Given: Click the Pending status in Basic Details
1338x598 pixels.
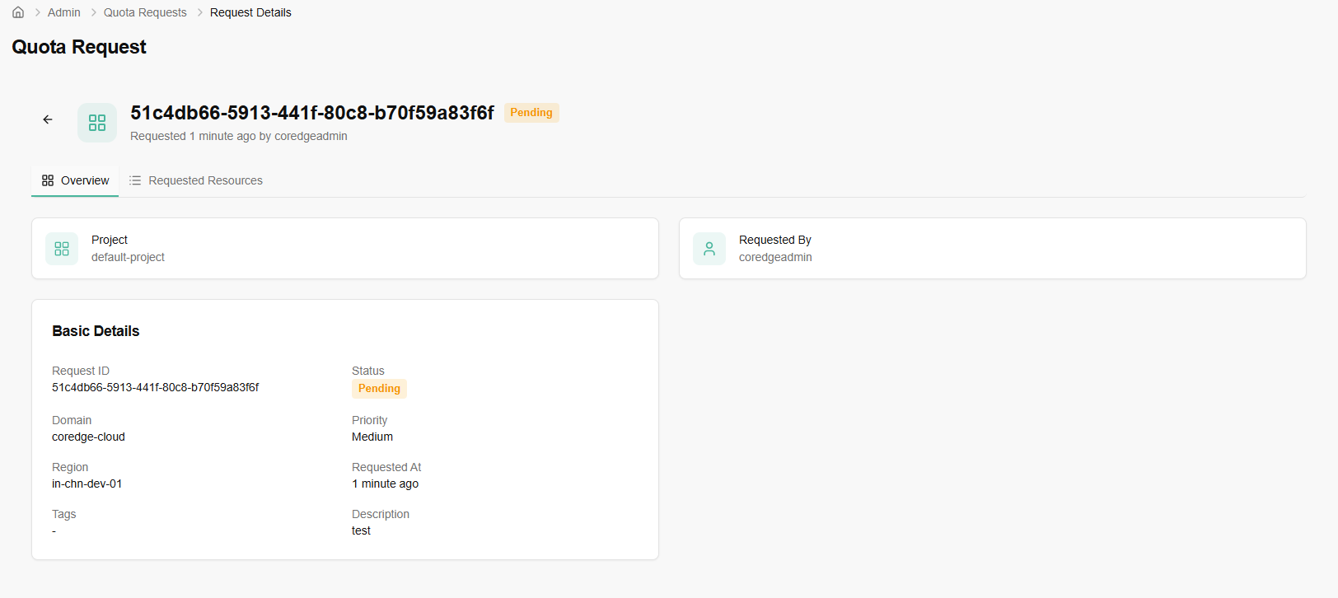Looking at the screenshot, I should (x=379, y=389).
